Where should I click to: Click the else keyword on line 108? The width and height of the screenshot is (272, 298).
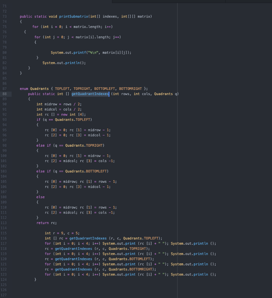(x=40, y=197)
